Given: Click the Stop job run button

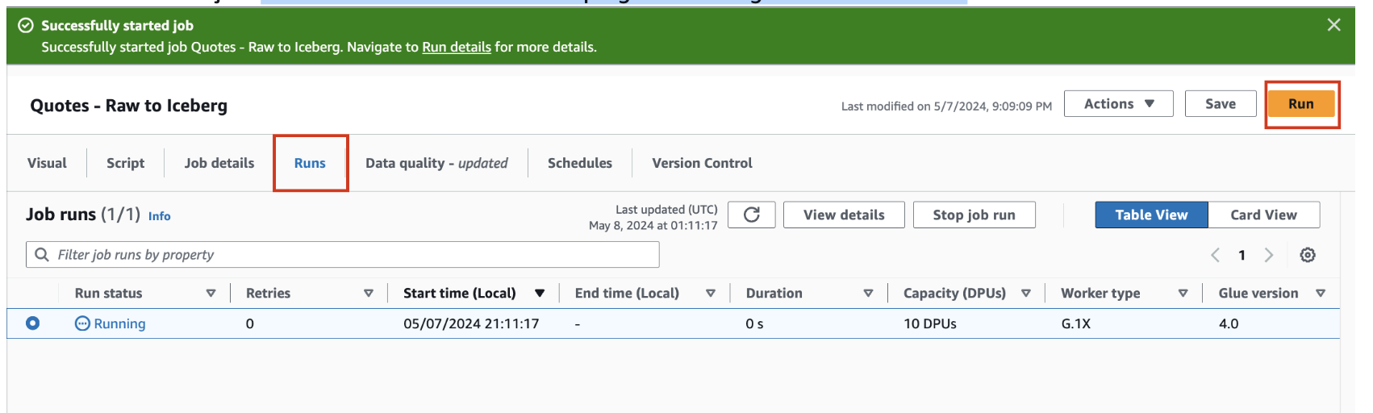Looking at the screenshot, I should [974, 215].
